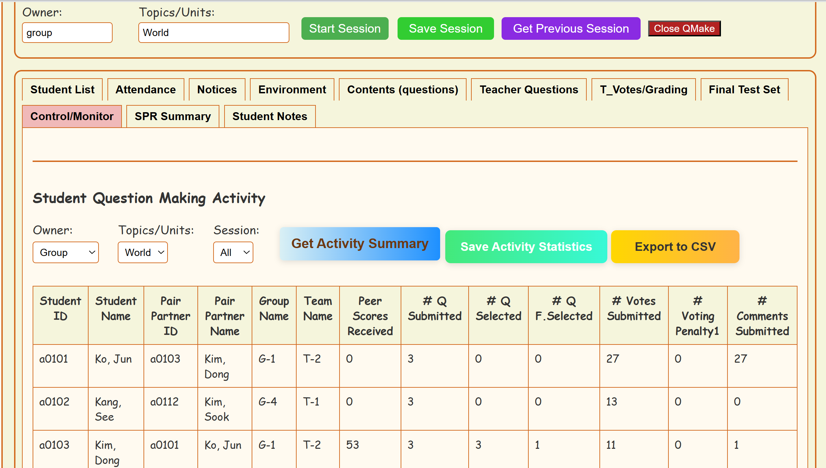Close QMake with the red button
This screenshot has width=826, height=468.
684,28
